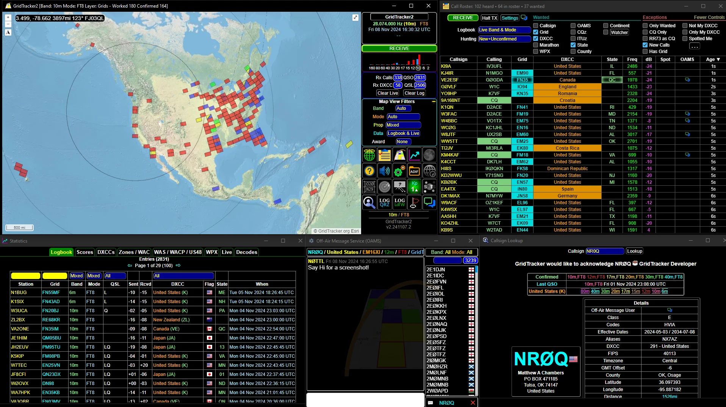Uncheck the State wanted checkbox
This screenshot has height=407, width=726.
coord(573,45)
